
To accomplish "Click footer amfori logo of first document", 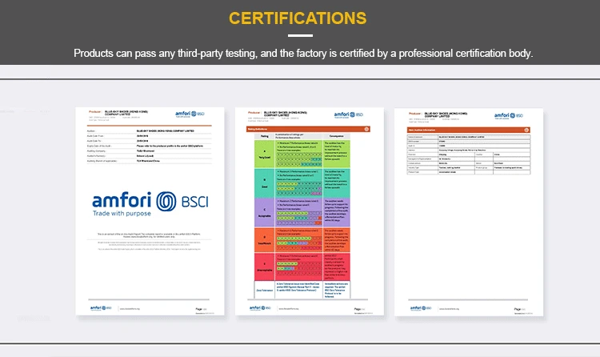I will pos(94,307).
